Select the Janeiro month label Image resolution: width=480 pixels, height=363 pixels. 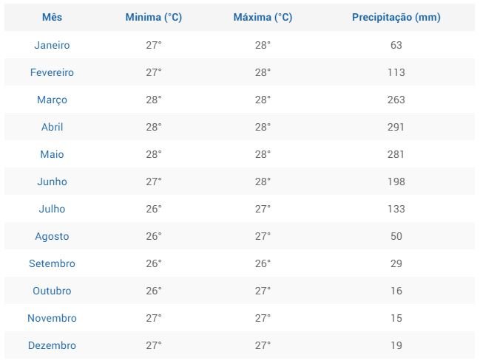52,45
